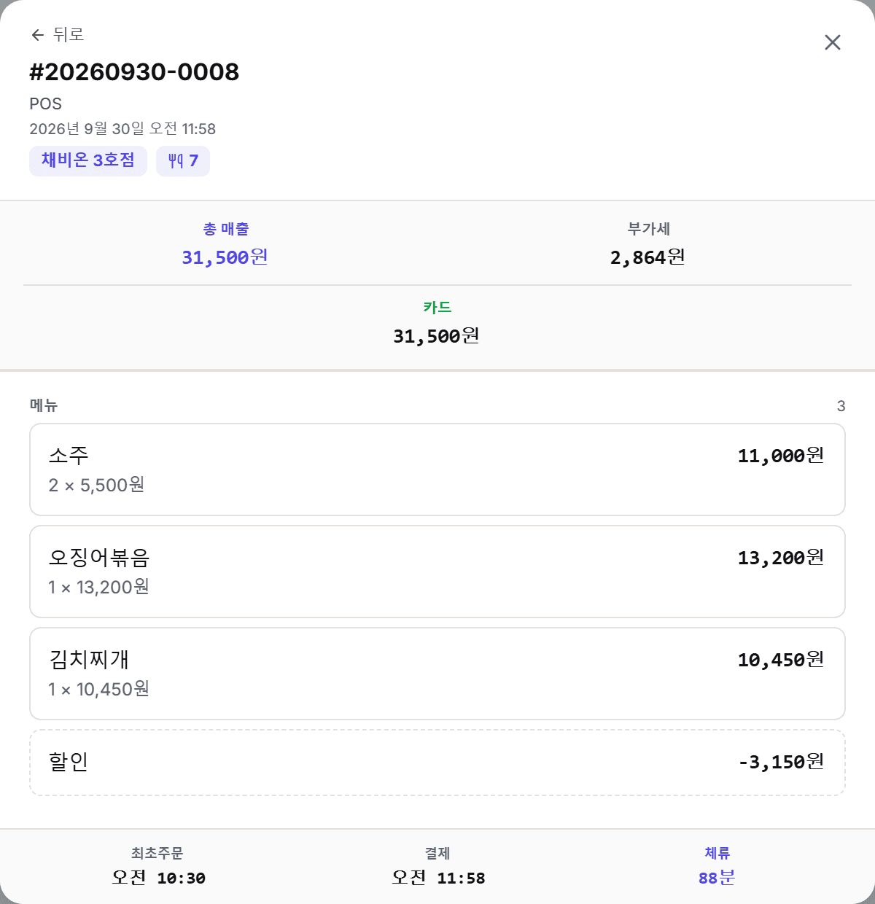The width and height of the screenshot is (875, 904).
Task: Click the 13,200원 price on the right
Action: [781, 558]
